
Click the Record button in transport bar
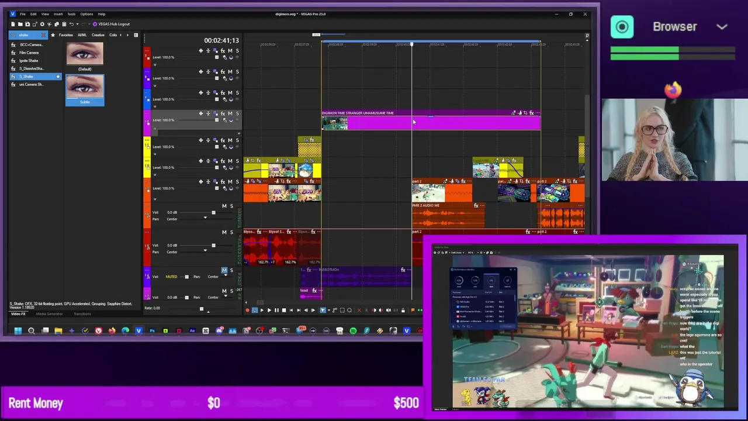coord(247,310)
